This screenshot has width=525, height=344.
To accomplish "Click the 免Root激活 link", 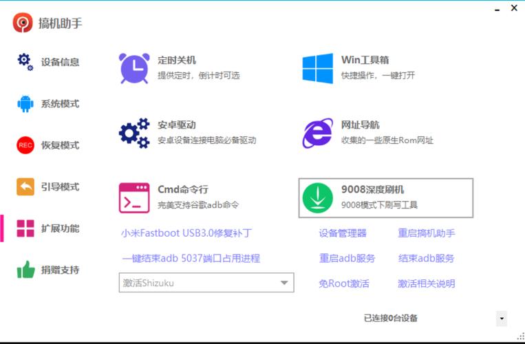I will tap(344, 283).
